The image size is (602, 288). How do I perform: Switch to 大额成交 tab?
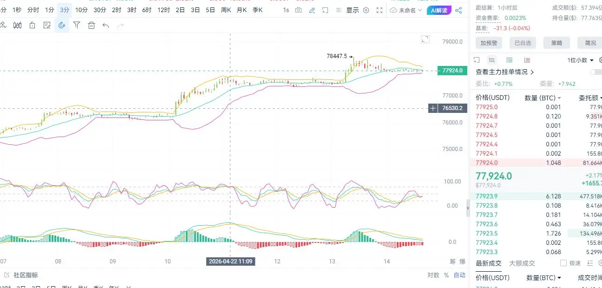(522, 263)
